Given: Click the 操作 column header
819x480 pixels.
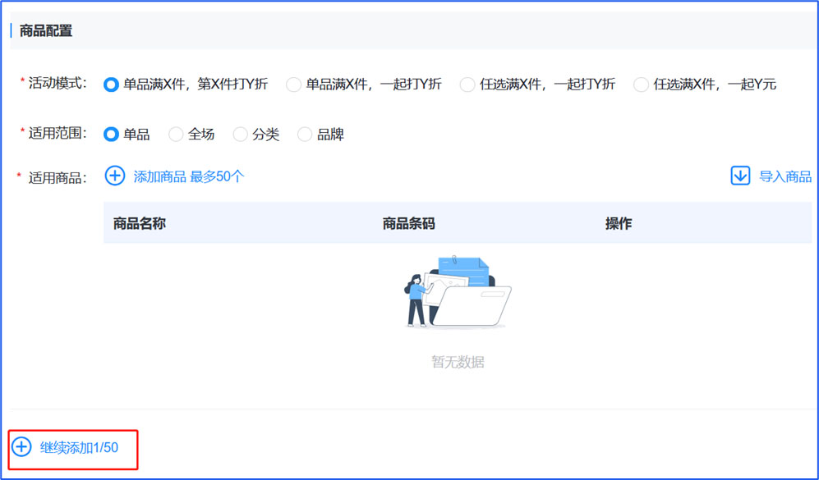Looking at the screenshot, I should pos(619,223).
